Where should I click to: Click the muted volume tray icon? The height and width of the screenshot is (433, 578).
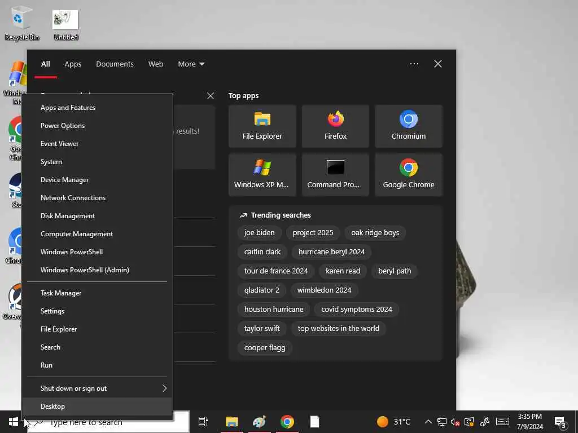tap(455, 422)
